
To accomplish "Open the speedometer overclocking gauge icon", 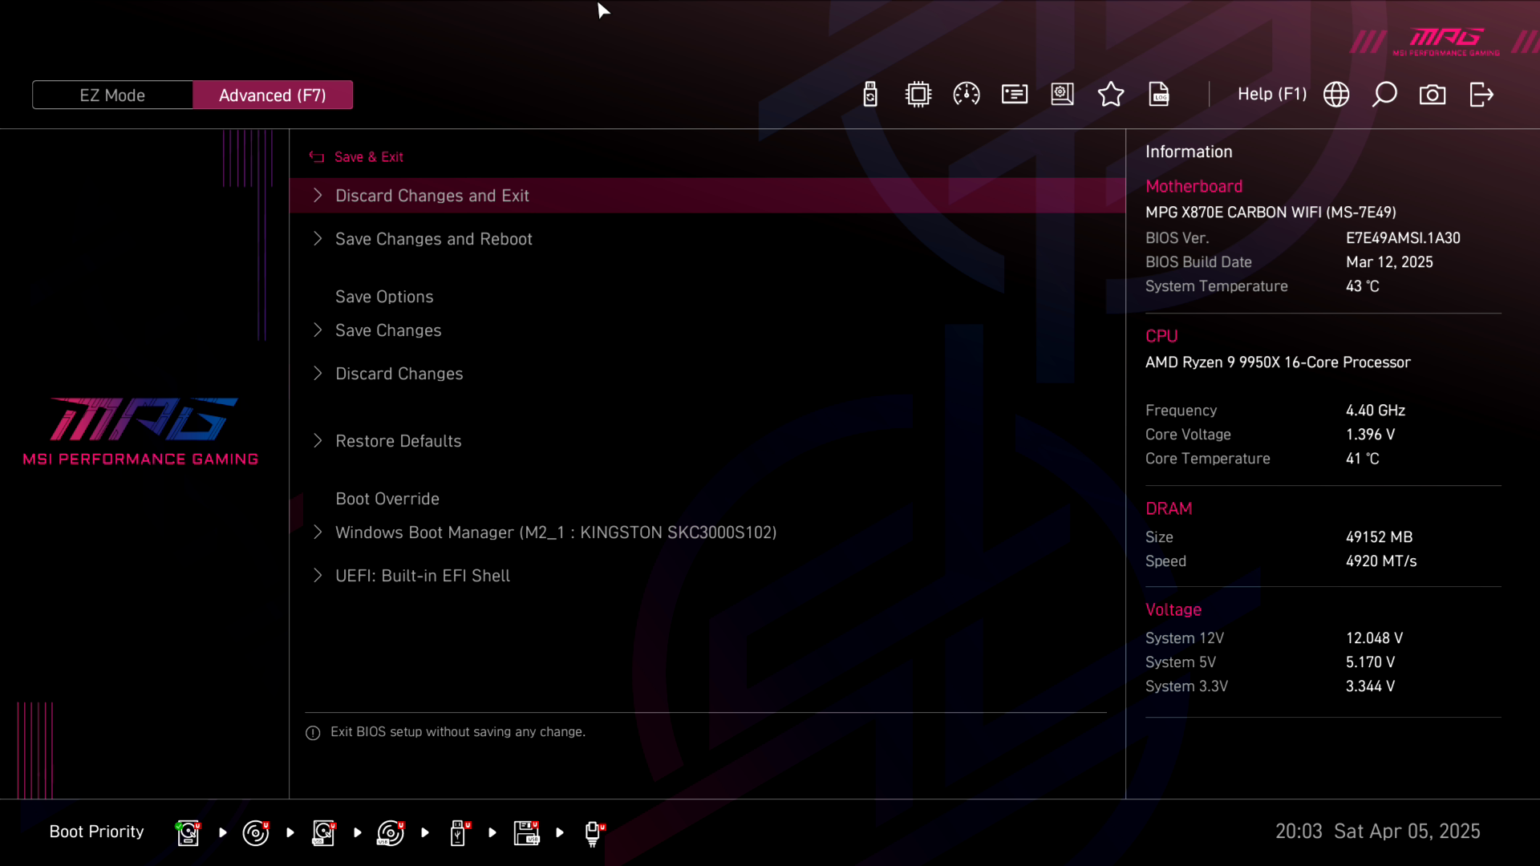I will pyautogui.click(x=967, y=95).
